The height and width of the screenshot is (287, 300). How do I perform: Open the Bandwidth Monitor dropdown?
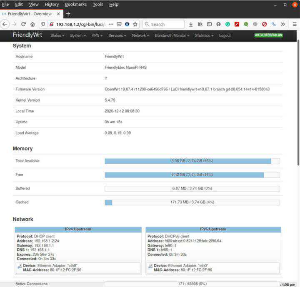pyautogui.click(x=172, y=36)
